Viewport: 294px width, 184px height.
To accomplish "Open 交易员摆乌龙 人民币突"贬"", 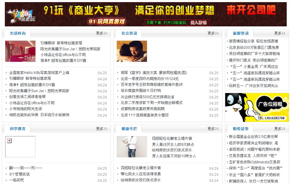I will (x=253, y=156).
